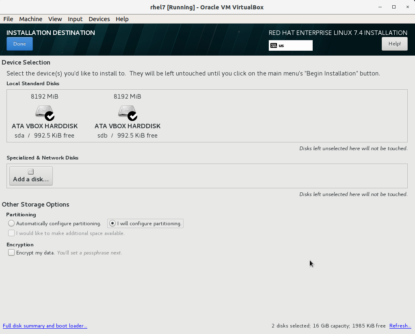
Task: Click the Device Selection heading
Action: click(x=26, y=62)
